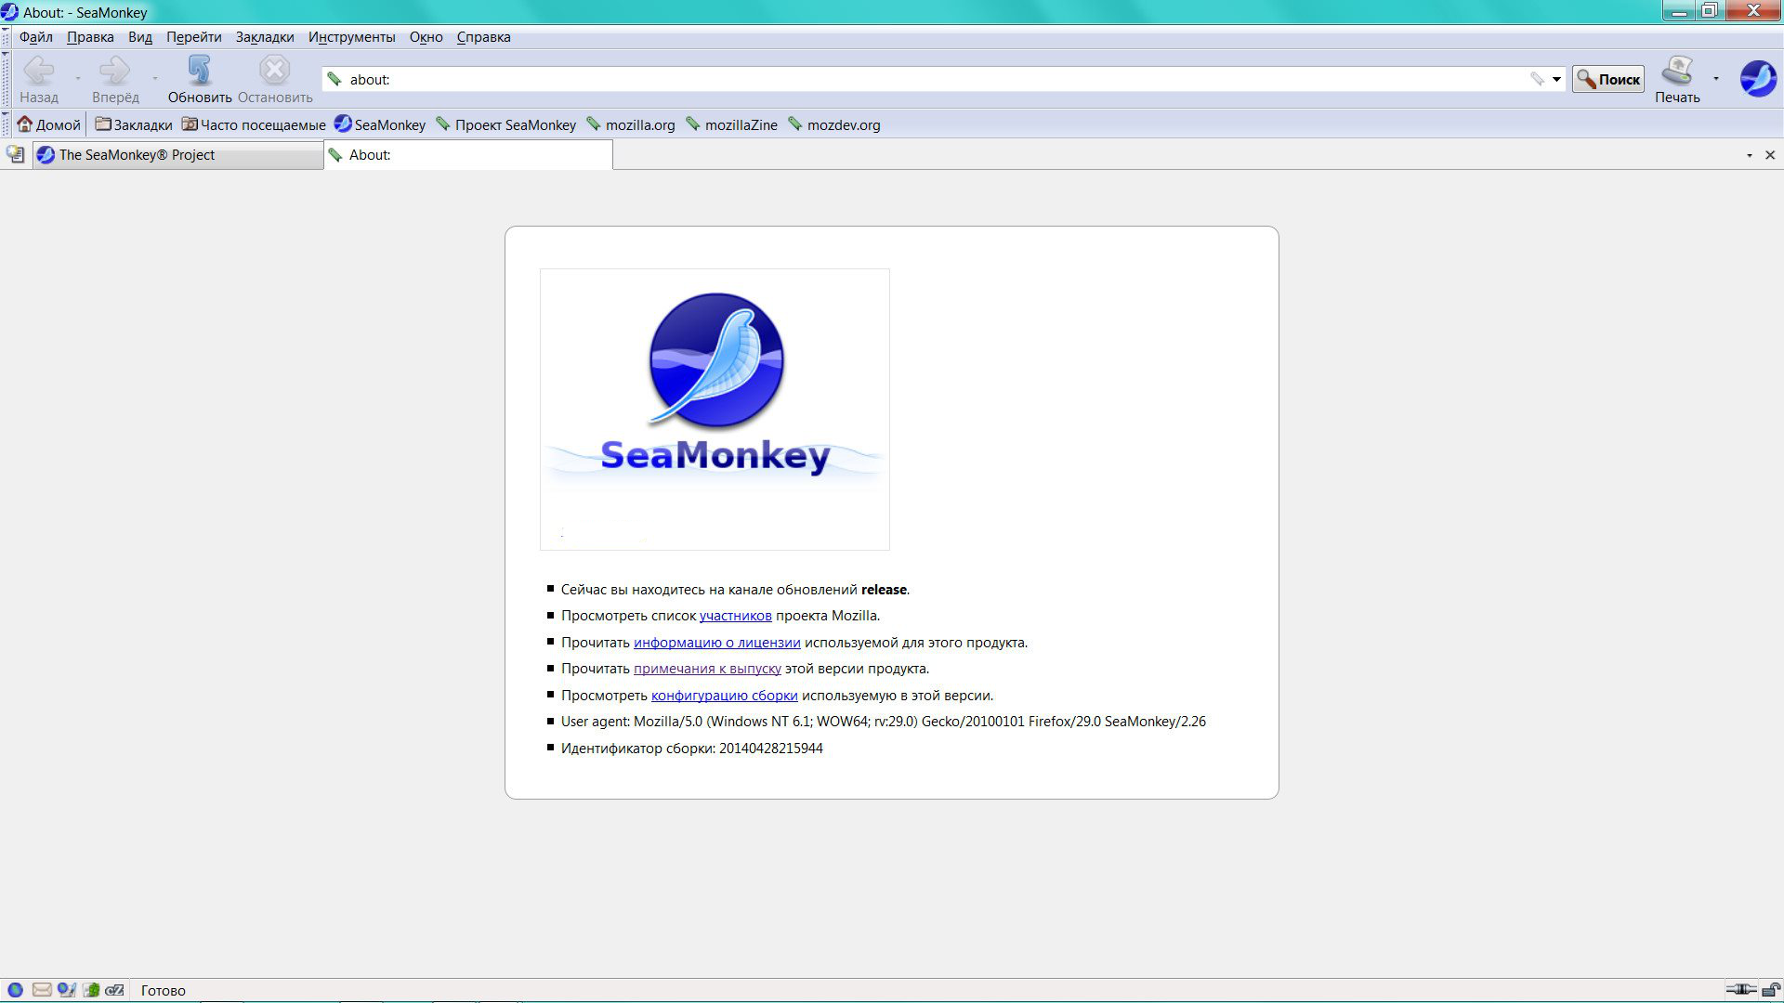This screenshot has height=1003, width=1784.
Task: Open the SeaMonkey bookmark in bookmarks bar
Action: 380,124
